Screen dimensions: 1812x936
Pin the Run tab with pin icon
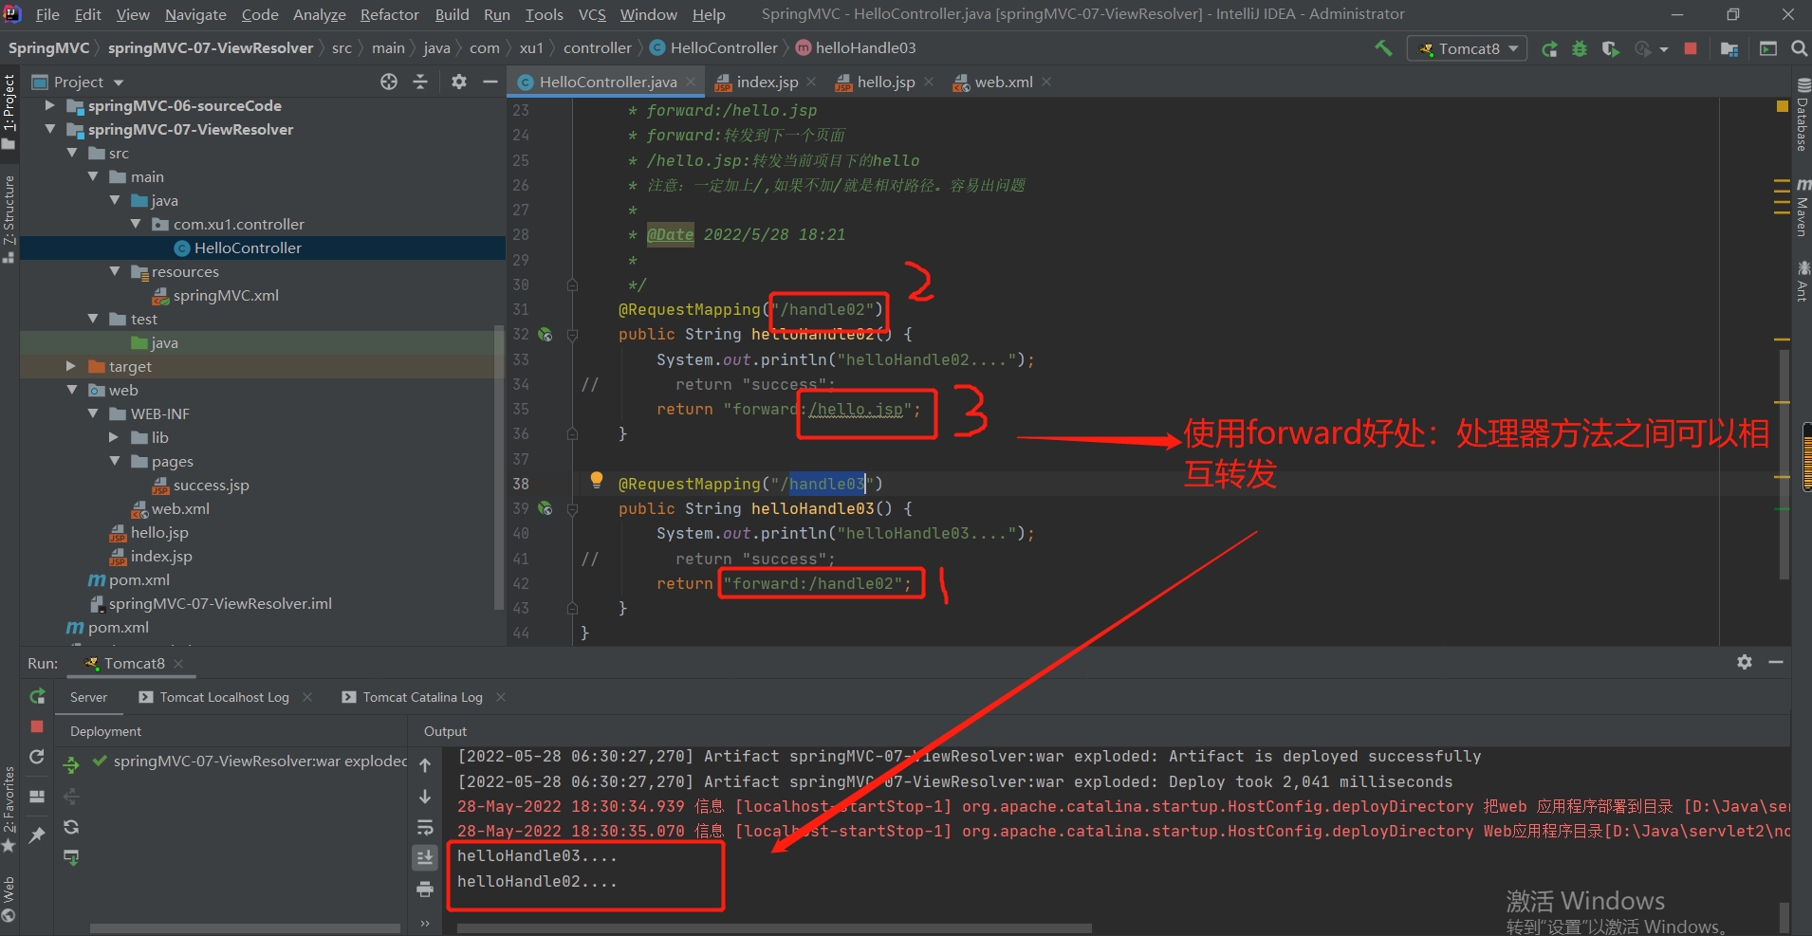[37, 835]
